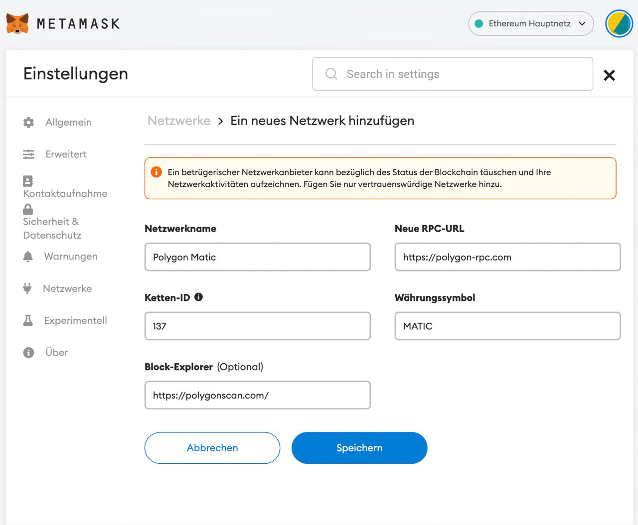
Task: Open the Netzwerke sidebar section
Action: 67,288
